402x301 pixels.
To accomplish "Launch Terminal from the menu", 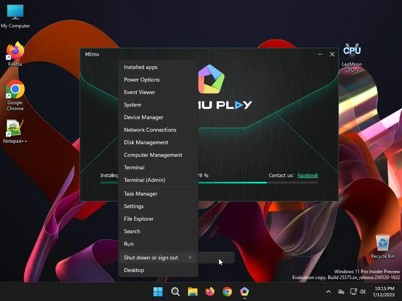I will (158, 167).
